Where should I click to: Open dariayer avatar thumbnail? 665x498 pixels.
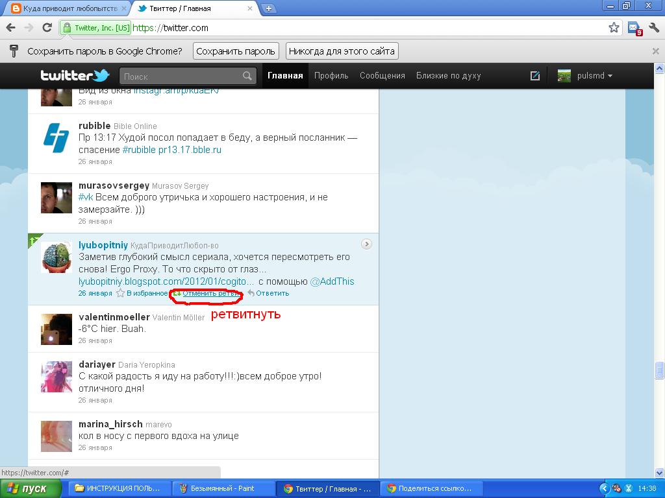(x=56, y=377)
